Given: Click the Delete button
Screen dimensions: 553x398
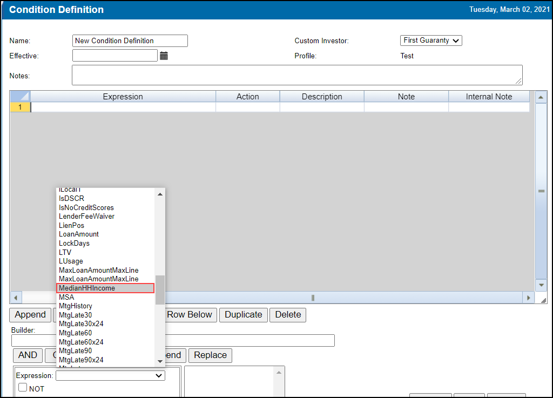Looking at the screenshot, I should pyautogui.click(x=288, y=315).
